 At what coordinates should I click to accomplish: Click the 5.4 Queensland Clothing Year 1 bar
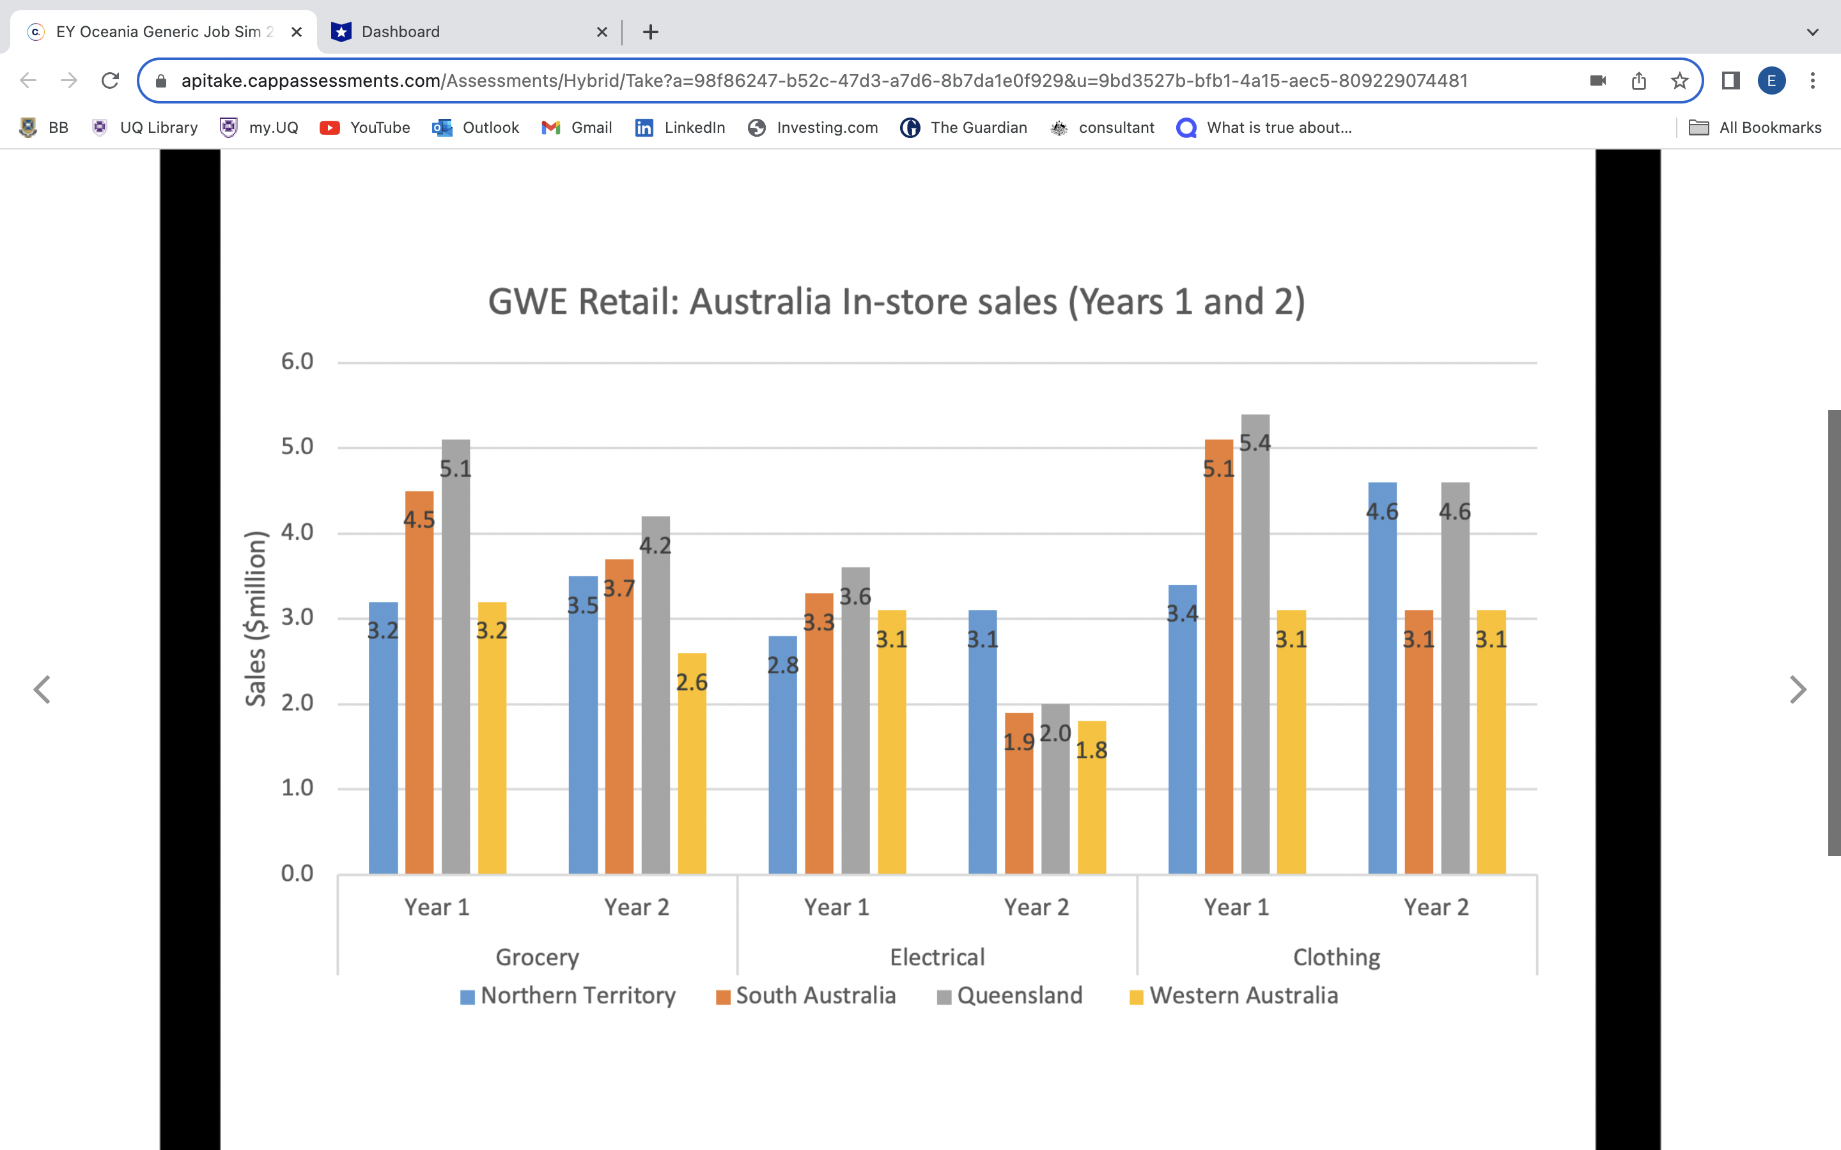point(1255,643)
